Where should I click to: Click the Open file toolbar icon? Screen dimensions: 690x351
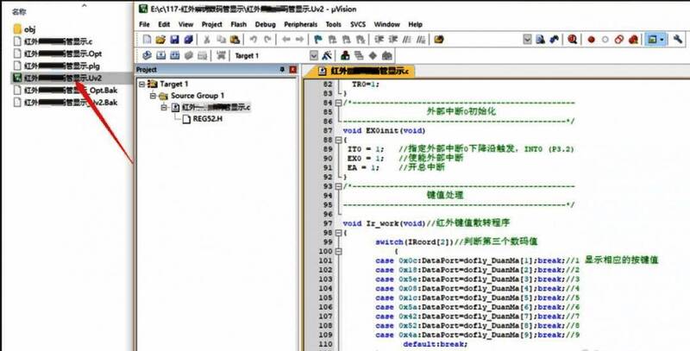(160, 40)
